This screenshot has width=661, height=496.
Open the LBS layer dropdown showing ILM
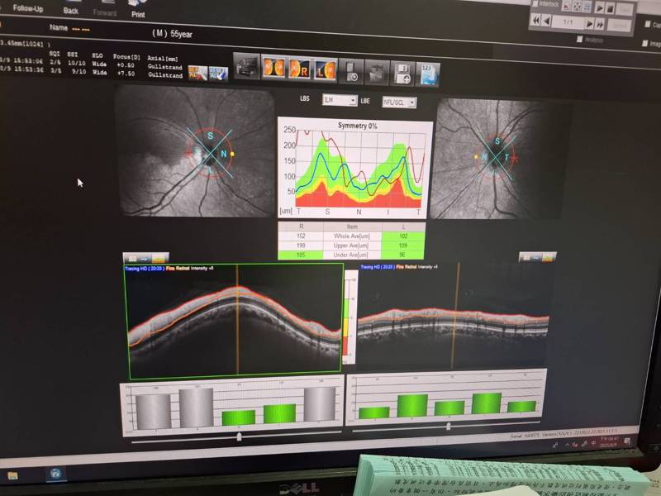click(x=340, y=100)
